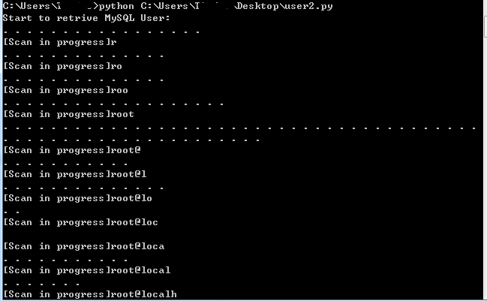Click the '[Scan in progress]r' output line
The height and width of the screenshot is (301, 487).
60,42
